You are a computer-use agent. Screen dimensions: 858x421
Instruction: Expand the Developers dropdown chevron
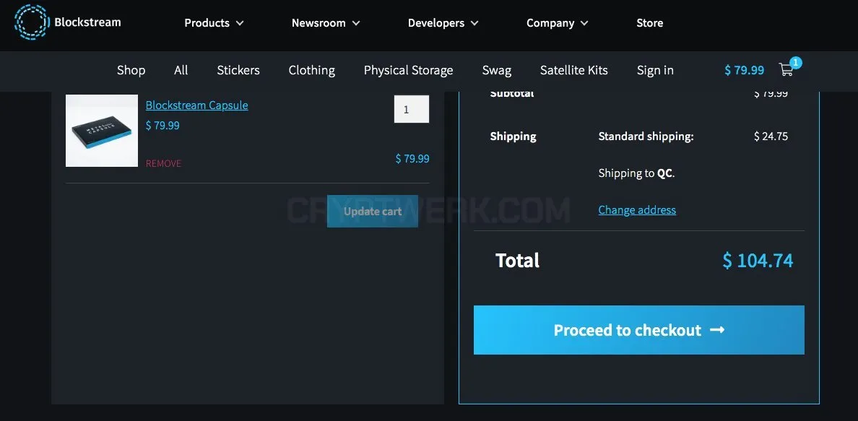pyautogui.click(x=474, y=23)
